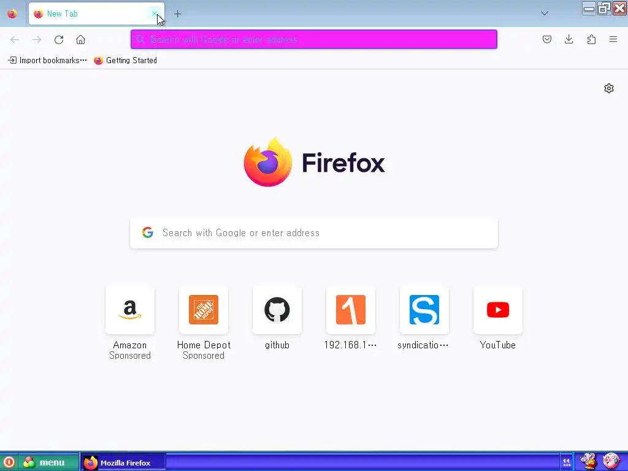Click the pink round character tray icon
628x471 pixels.
[611, 461]
